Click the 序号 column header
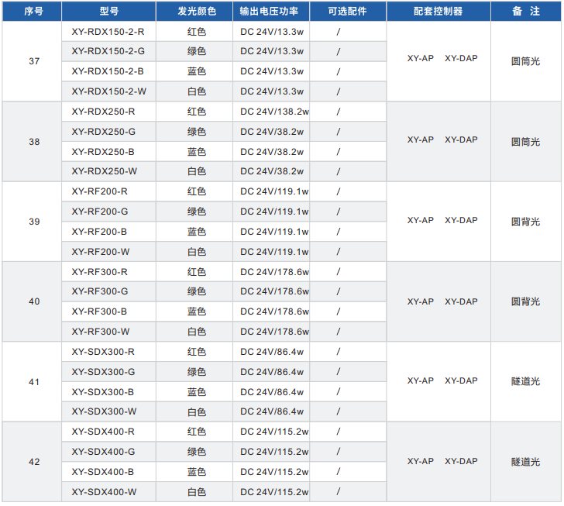 coord(32,12)
